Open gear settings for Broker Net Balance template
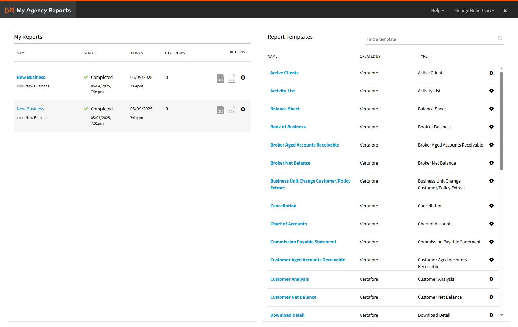The image size is (518, 327). [x=492, y=163]
